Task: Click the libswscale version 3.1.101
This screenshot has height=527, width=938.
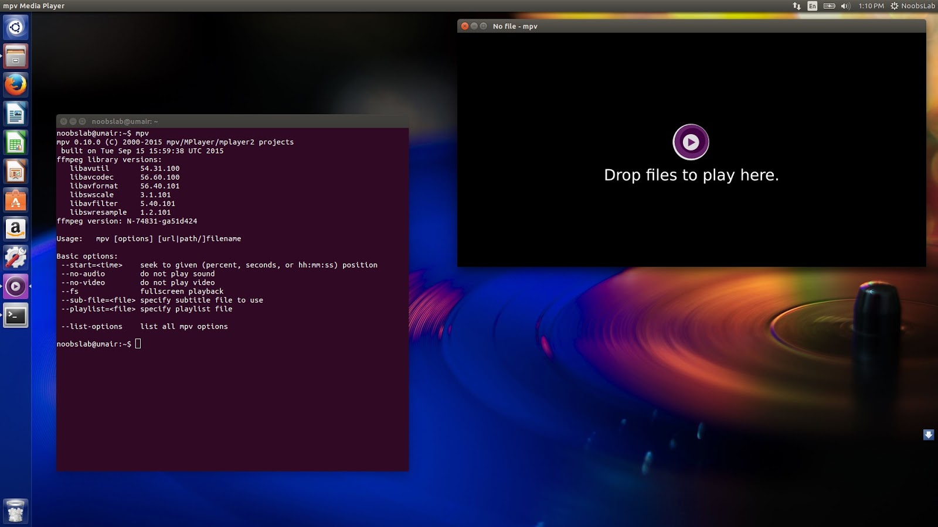Action: (x=155, y=195)
